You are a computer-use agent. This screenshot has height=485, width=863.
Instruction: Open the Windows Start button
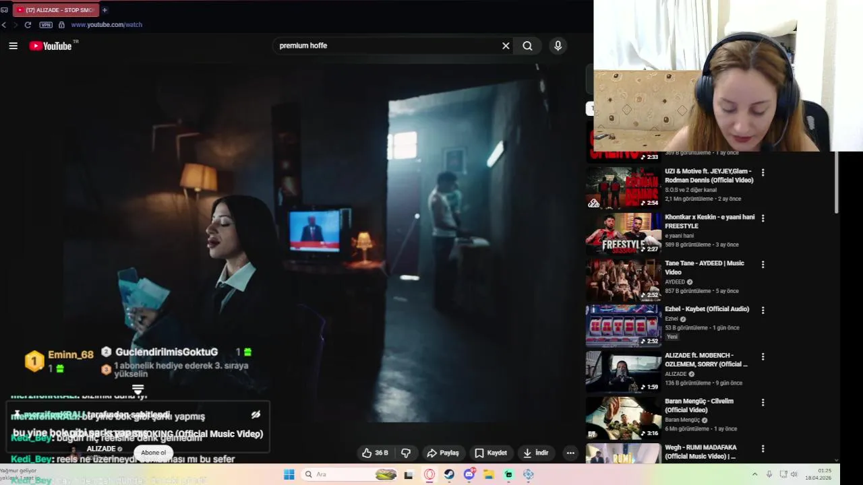coord(289,474)
